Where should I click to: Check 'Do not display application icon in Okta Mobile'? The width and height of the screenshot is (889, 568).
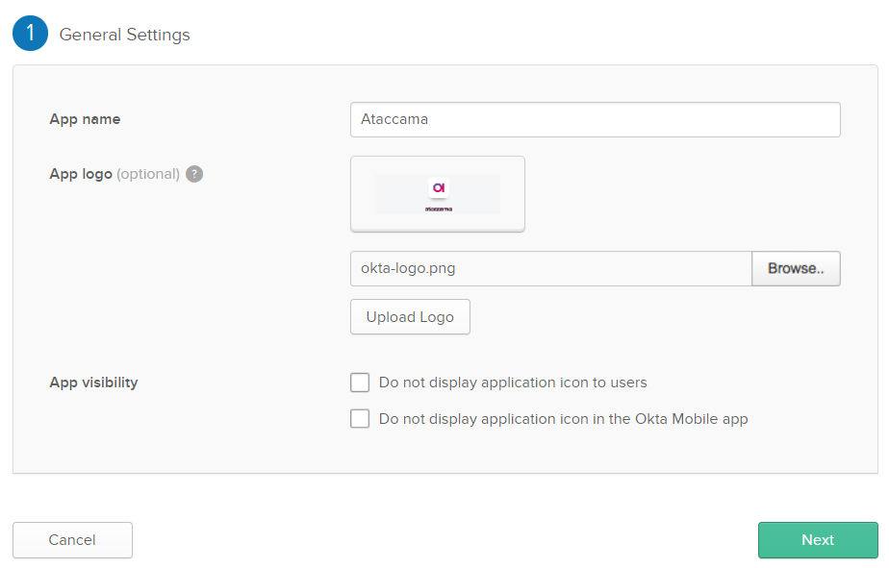[x=359, y=418]
